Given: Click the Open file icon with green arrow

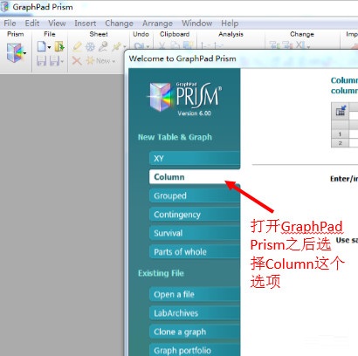Looking at the screenshot, I should tap(59, 46).
